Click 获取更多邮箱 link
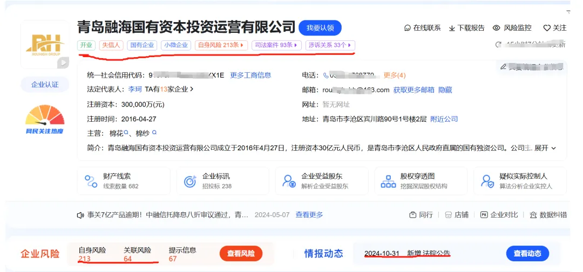 [x=414, y=90]
